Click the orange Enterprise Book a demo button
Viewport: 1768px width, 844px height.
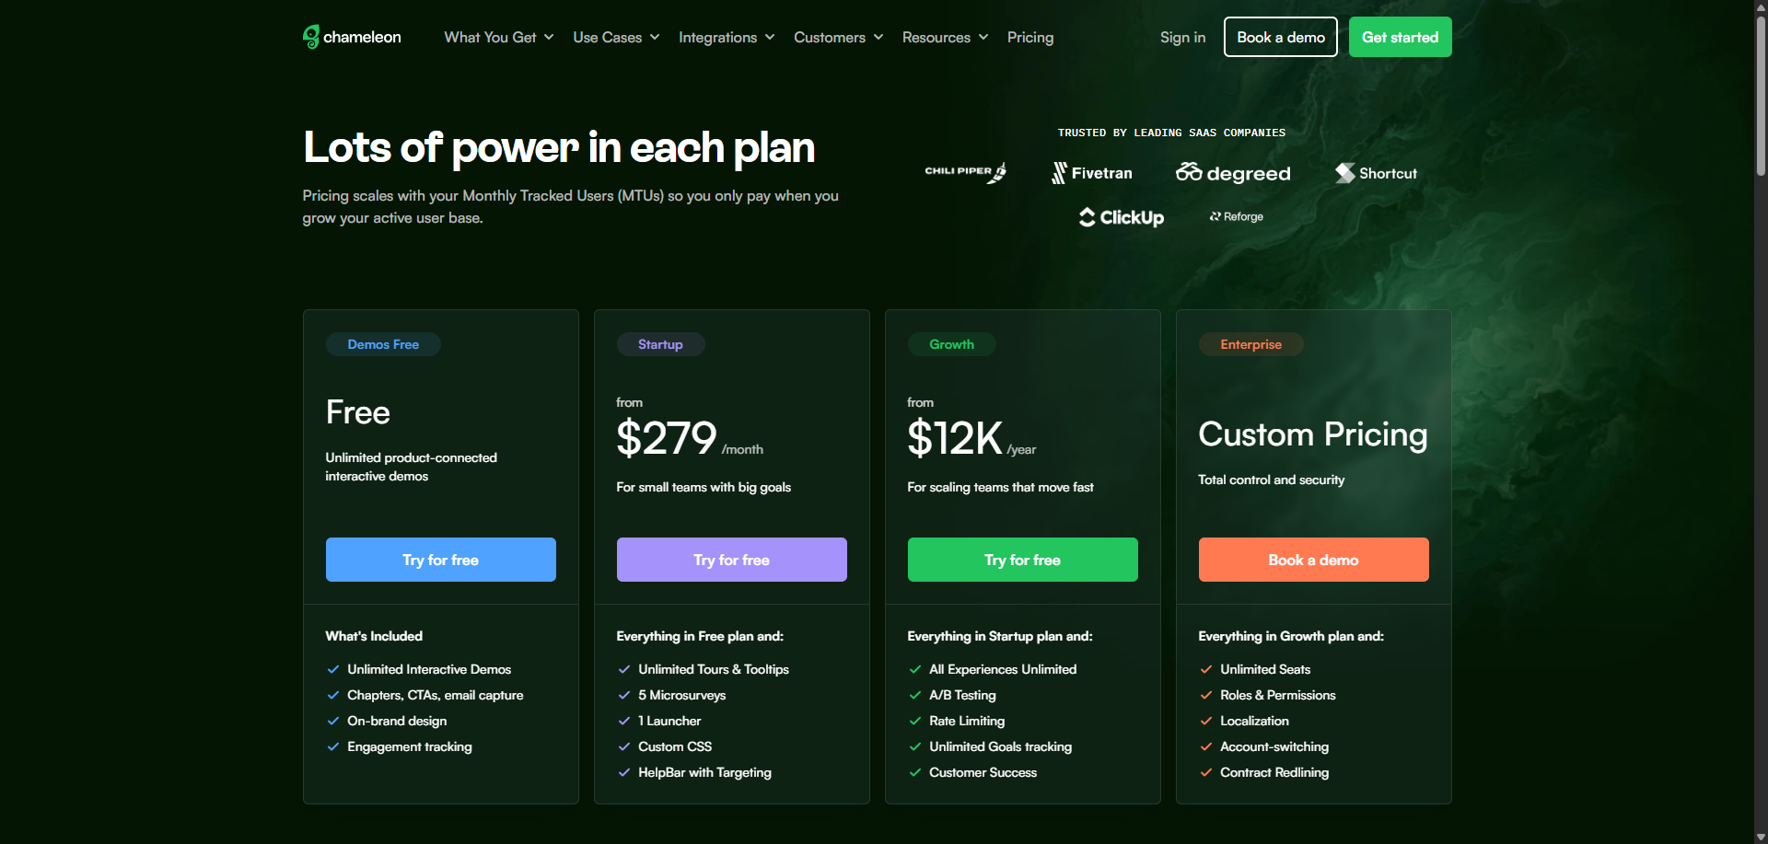(1313, 560)
